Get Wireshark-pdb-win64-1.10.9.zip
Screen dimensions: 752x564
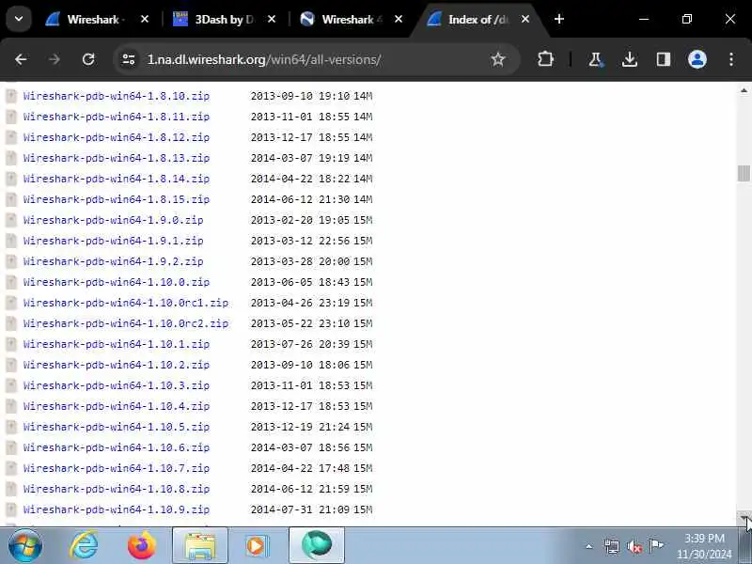tap(117, 509)
